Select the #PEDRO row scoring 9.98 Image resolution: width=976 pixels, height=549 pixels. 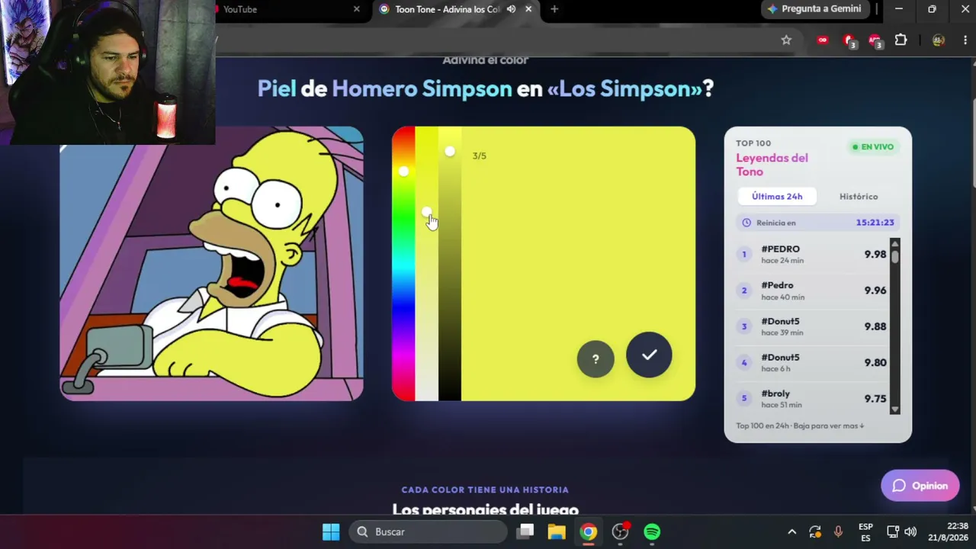812,255
